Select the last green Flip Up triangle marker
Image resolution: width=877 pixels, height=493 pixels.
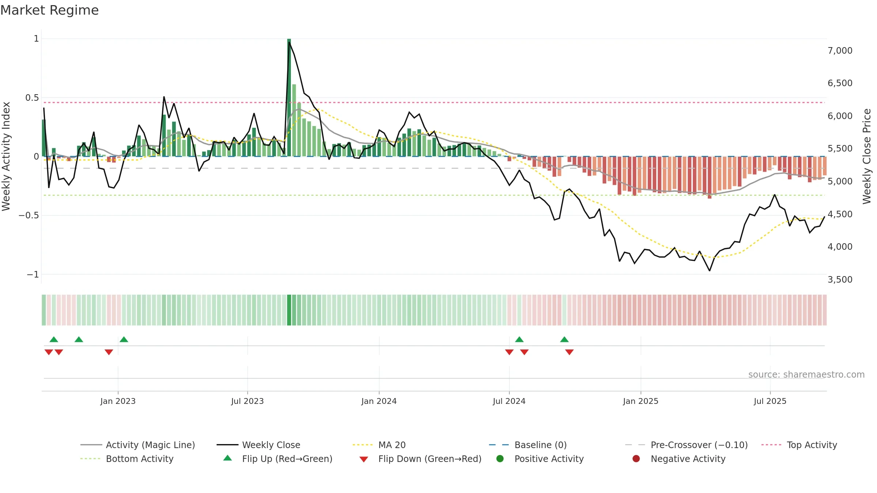564,339
